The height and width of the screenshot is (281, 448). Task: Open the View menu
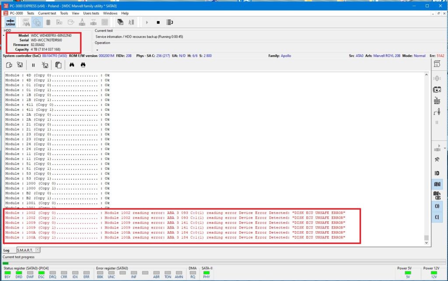[75, 13]
